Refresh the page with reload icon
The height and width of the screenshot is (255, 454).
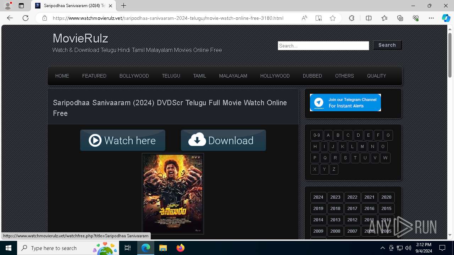26,18
